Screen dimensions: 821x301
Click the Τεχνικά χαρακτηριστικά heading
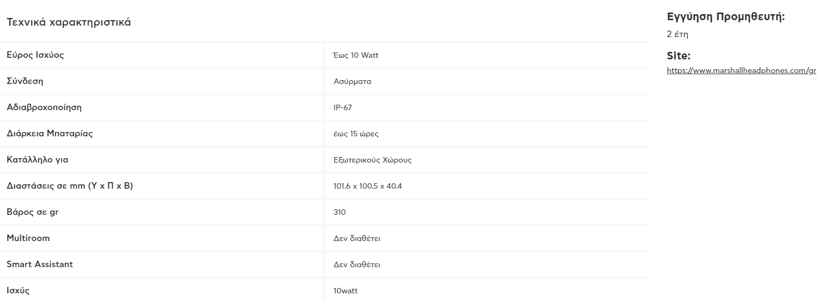pos(69,22)
